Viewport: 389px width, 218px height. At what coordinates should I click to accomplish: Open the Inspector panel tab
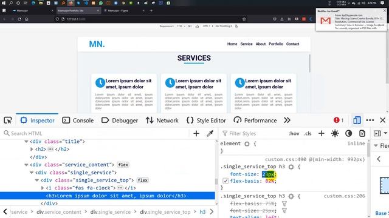(x=37, y=121)
